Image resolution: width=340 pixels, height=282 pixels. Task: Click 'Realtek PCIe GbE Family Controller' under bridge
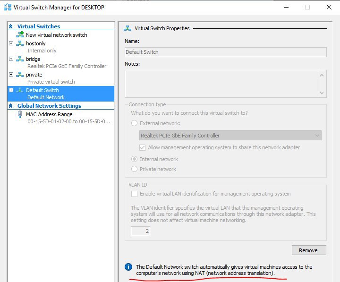[x=67, y=66]
